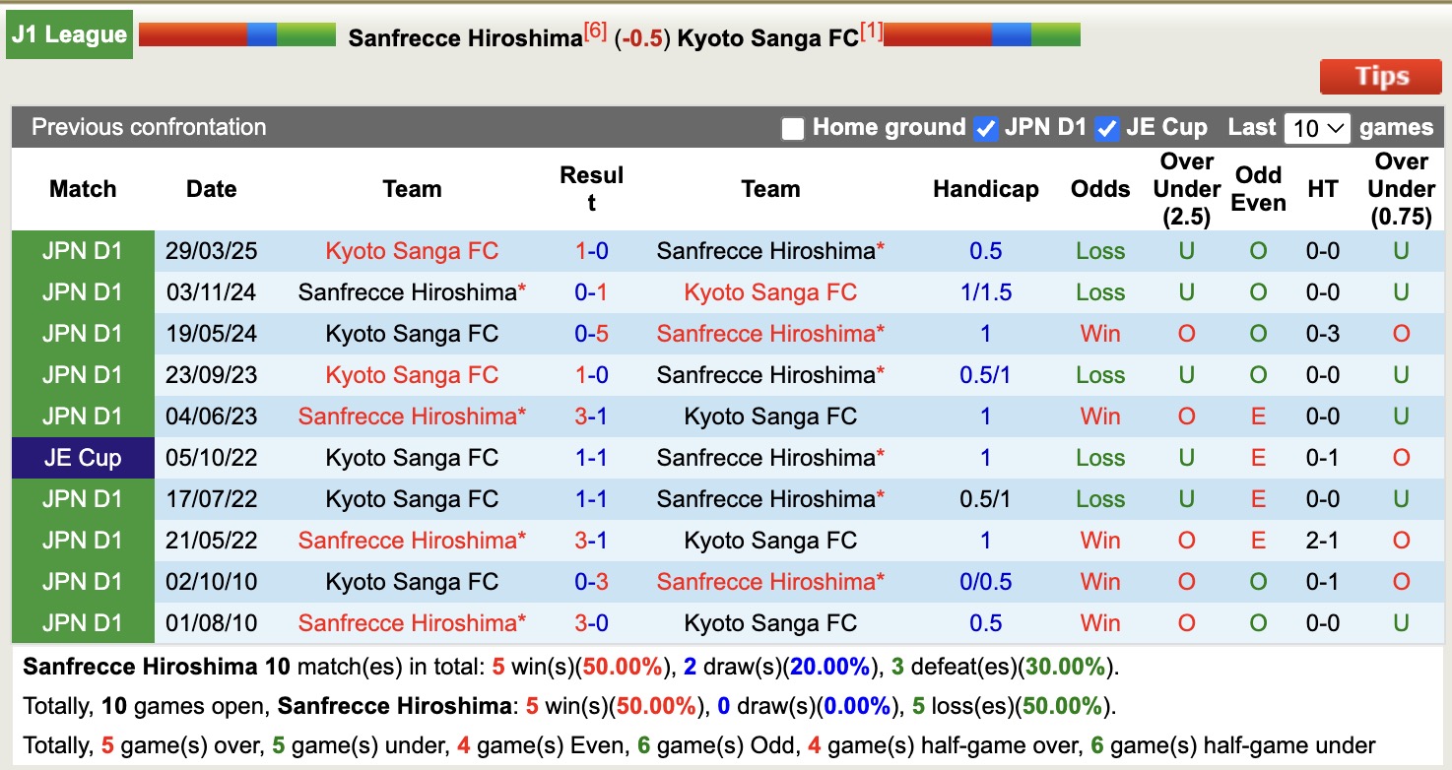Image resolution: width=1452 pixels, height=770 pixels.
Task: Open the Last games count dropdown
Action: point(1317,127)
